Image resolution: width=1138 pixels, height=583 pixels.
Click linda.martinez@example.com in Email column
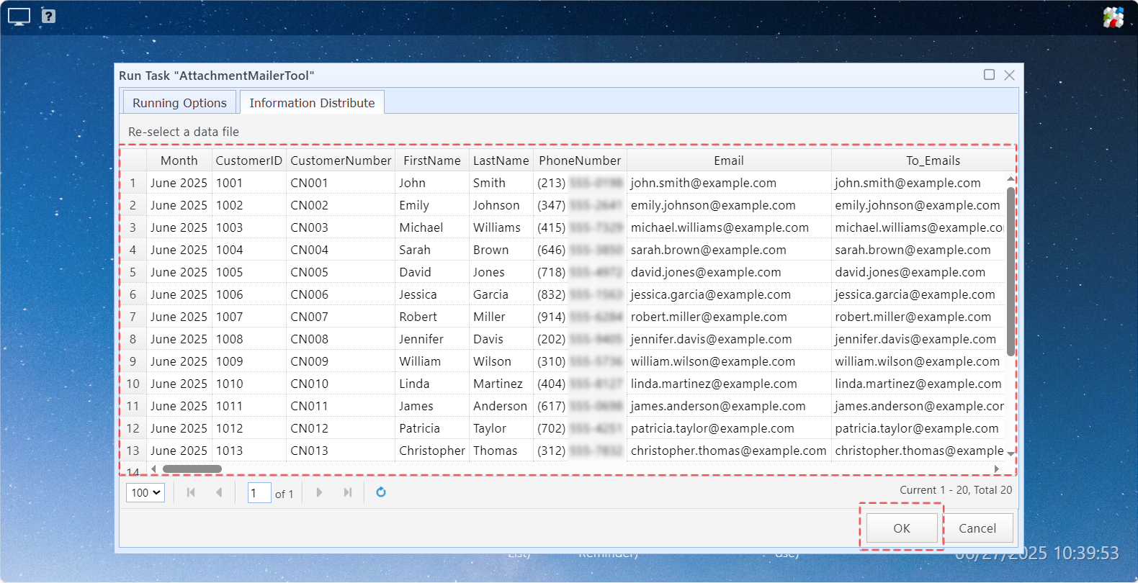[x=729, y=384]
